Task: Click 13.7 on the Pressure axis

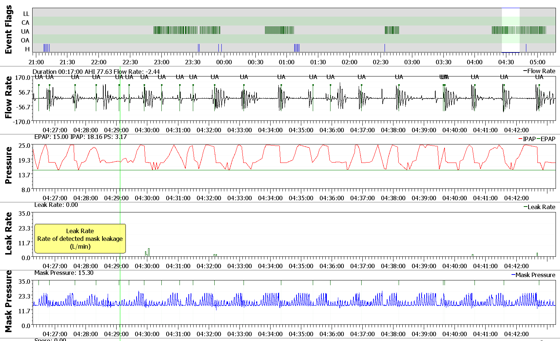Action: [24, 175]
